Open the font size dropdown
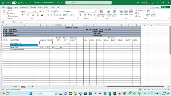The image size is (171, 96). pyautogui.click(x=39, y=11)
